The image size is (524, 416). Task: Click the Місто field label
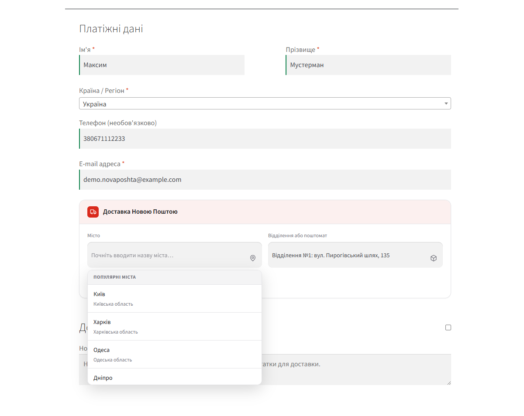point(93,235)
